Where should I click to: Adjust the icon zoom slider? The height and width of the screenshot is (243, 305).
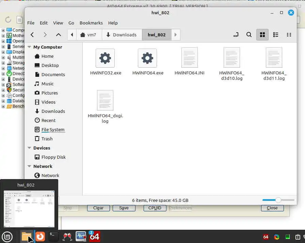pos(278,200)
